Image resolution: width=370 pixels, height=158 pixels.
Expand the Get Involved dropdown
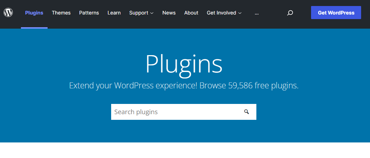[224, 13]
